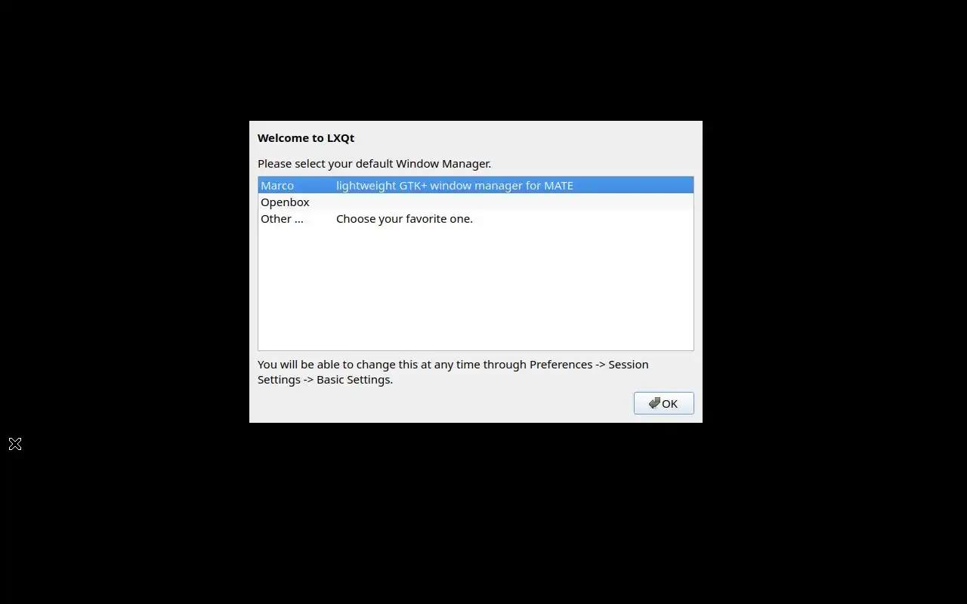Click the checkmark icon on OK button
This screenshot has height=604, width=967.
point(654,403)
